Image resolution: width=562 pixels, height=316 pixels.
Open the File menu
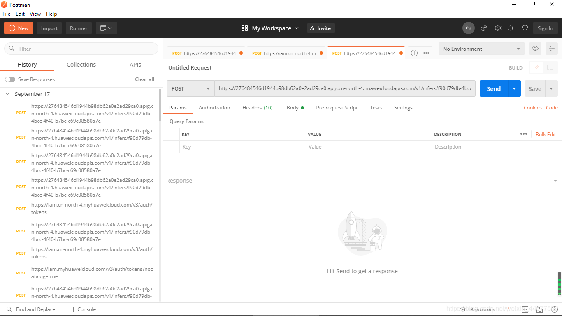(x=7, y=14)
